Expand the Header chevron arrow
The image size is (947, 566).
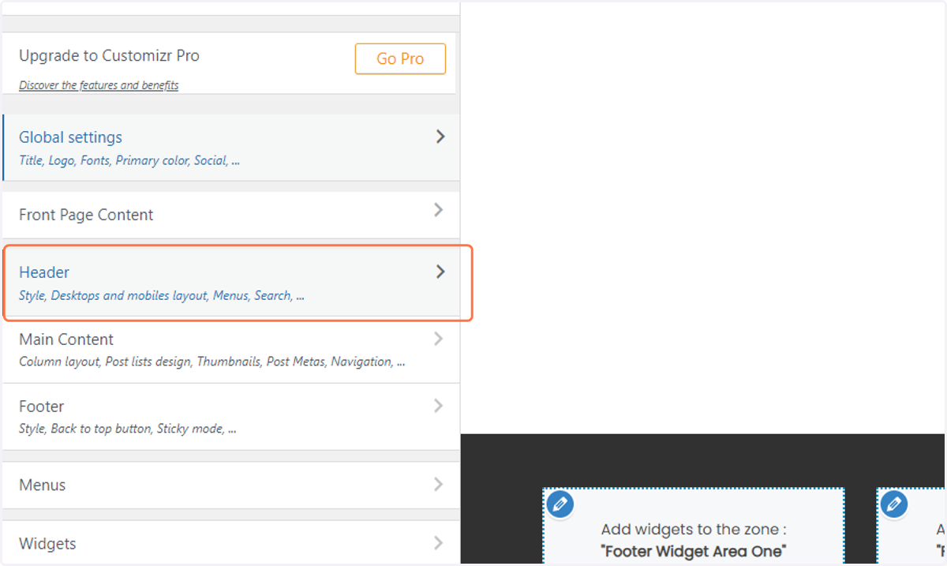(440, 272)
